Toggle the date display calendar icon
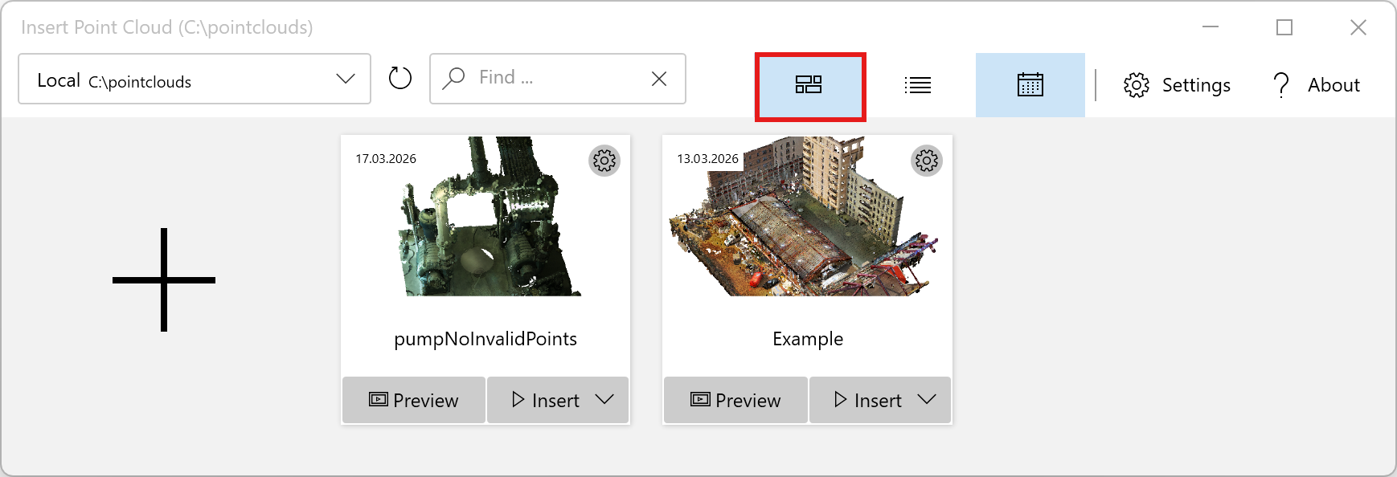1397x477 pixels. pyautogui.click(x=1030, y=85)
